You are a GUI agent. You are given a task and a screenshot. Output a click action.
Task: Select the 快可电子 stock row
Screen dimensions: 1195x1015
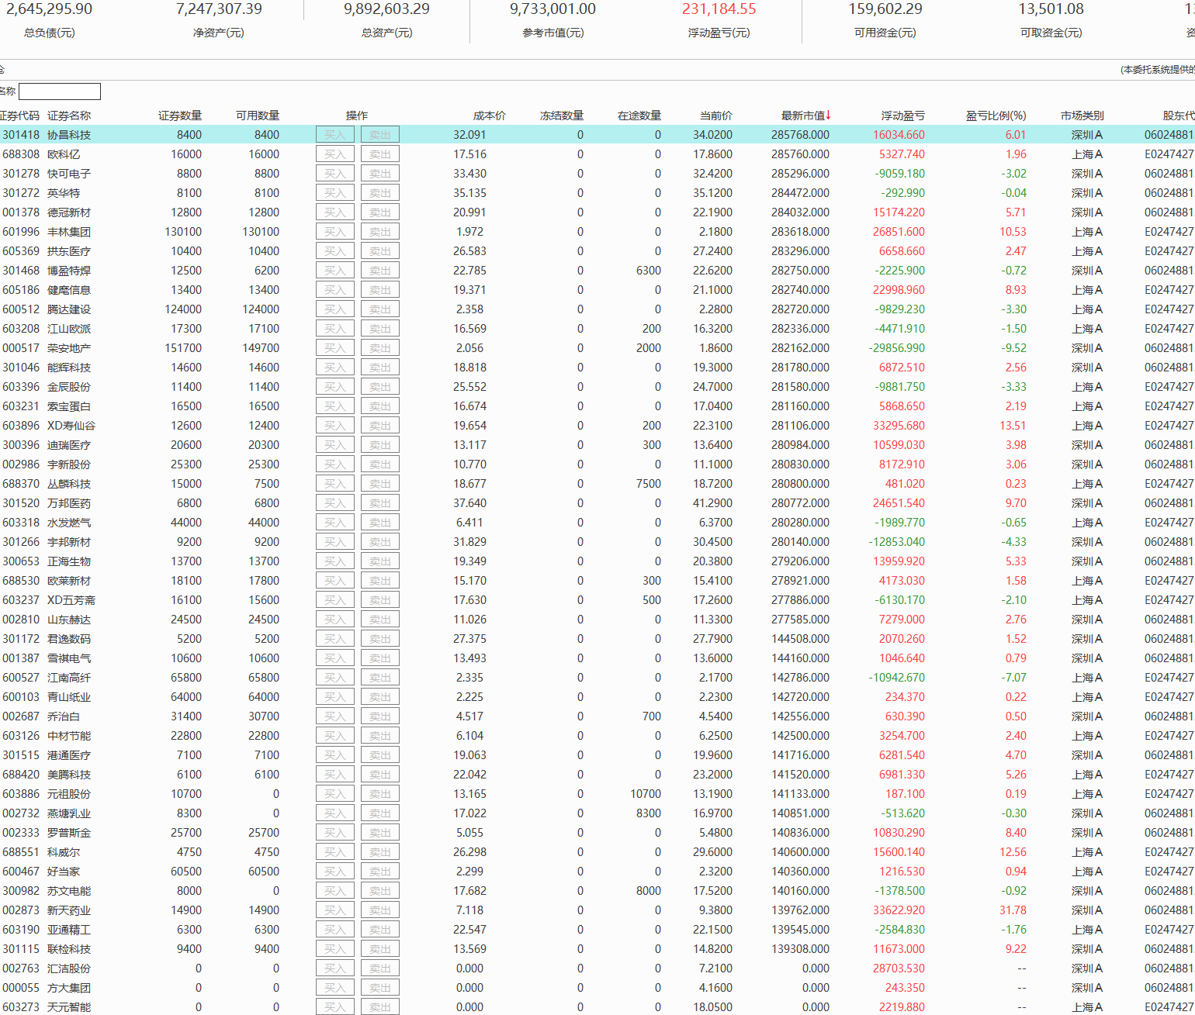69,174
